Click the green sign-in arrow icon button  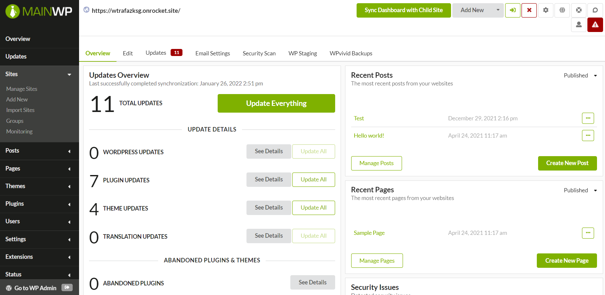point(513,10)
